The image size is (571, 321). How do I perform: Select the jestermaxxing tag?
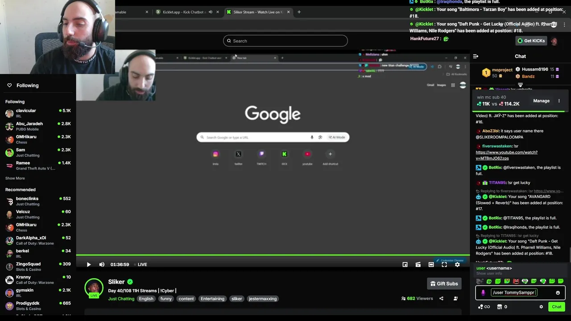pyautogui.click(x=263, y=299)
